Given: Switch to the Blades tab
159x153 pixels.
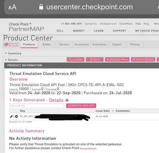Looking at the screenshot, I should pos(47,44).
